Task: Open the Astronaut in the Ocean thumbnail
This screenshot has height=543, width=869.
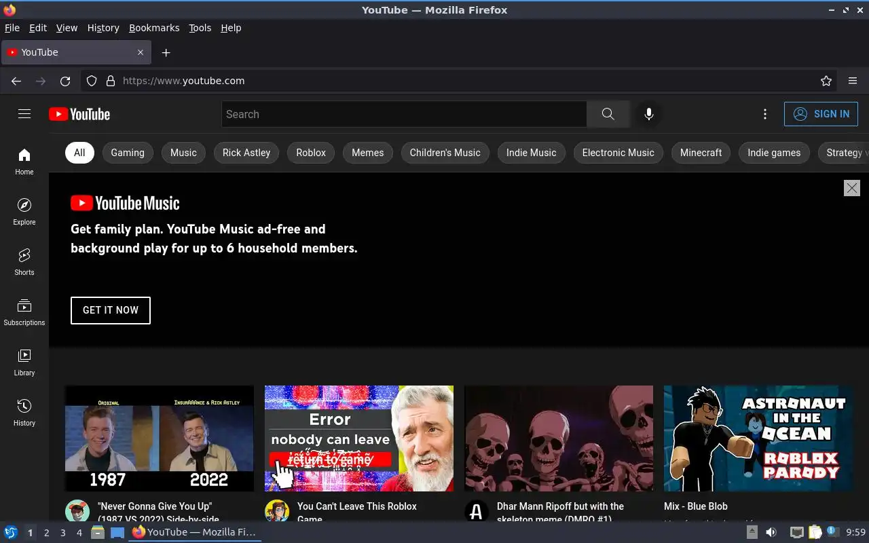Action: (x=758, y=438)
